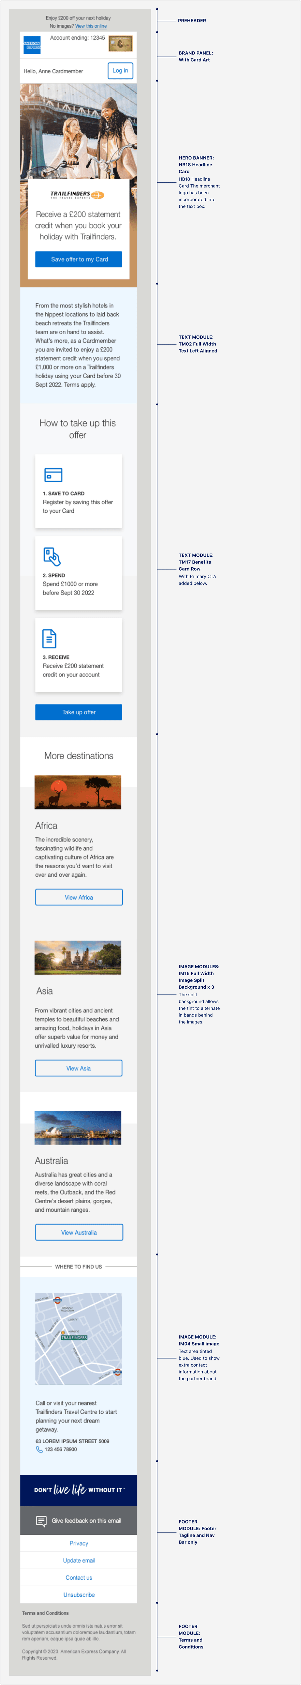Click the gold card art image

click(120, 44)
